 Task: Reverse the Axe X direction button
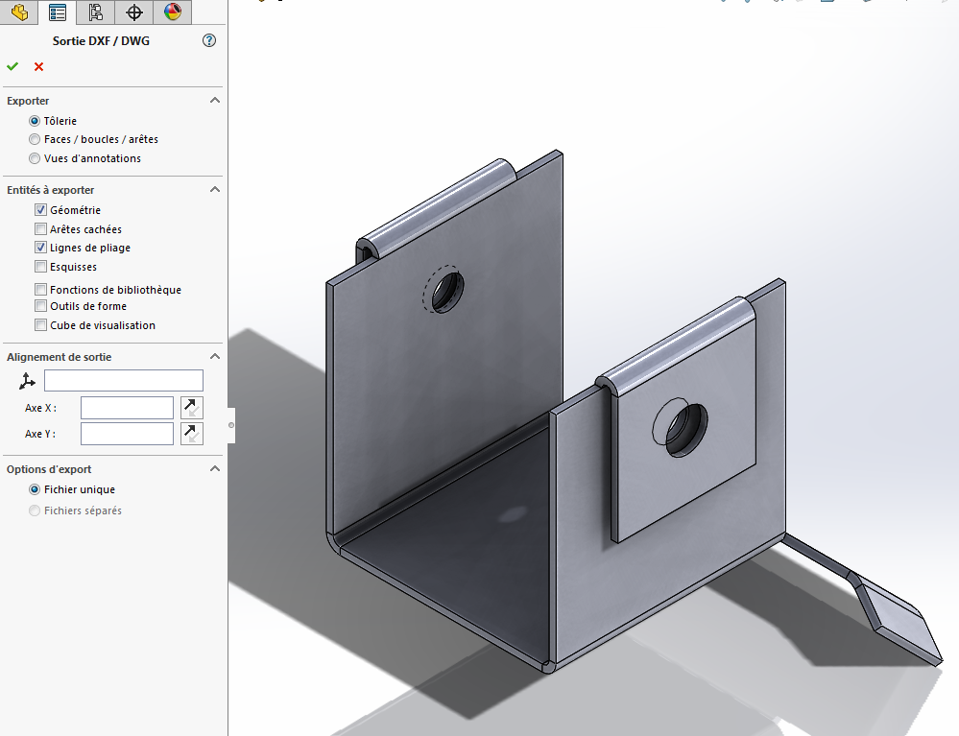click(191, 408)
